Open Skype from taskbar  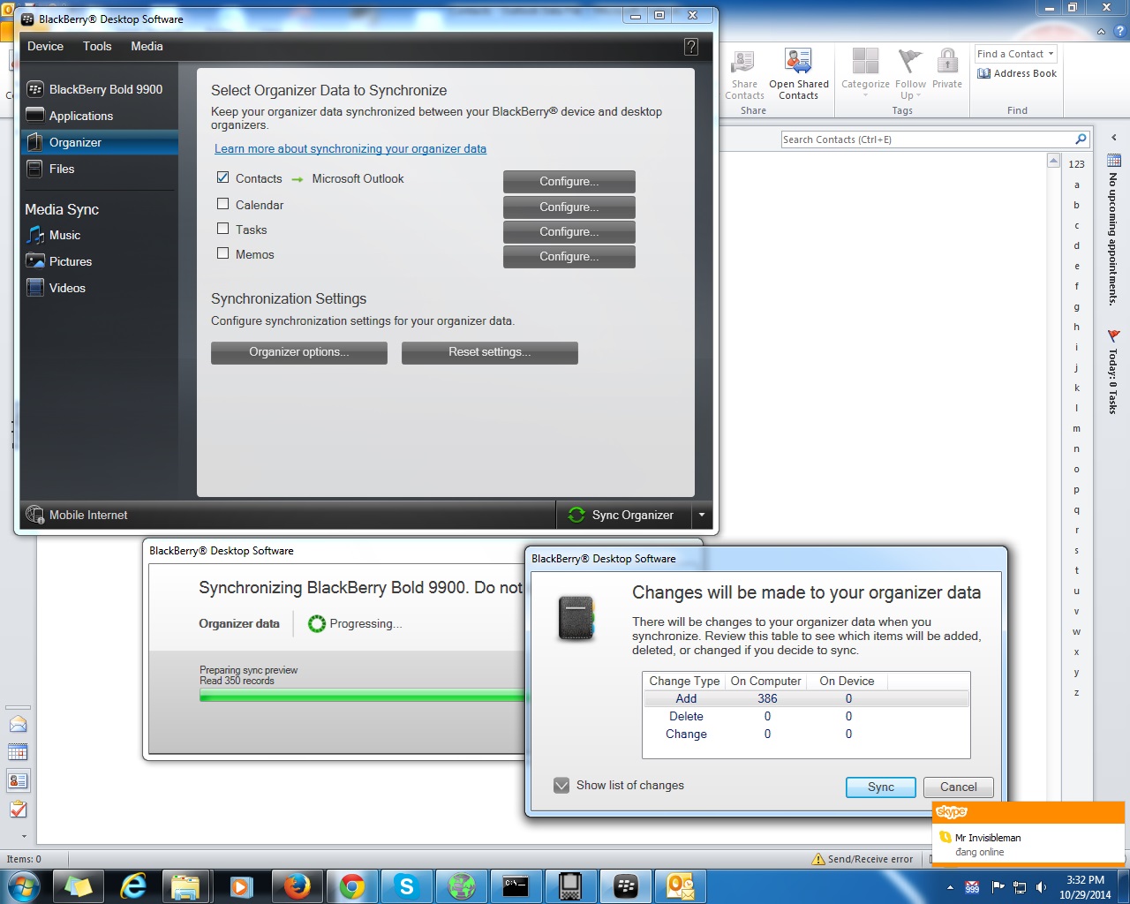pos(406,886)
